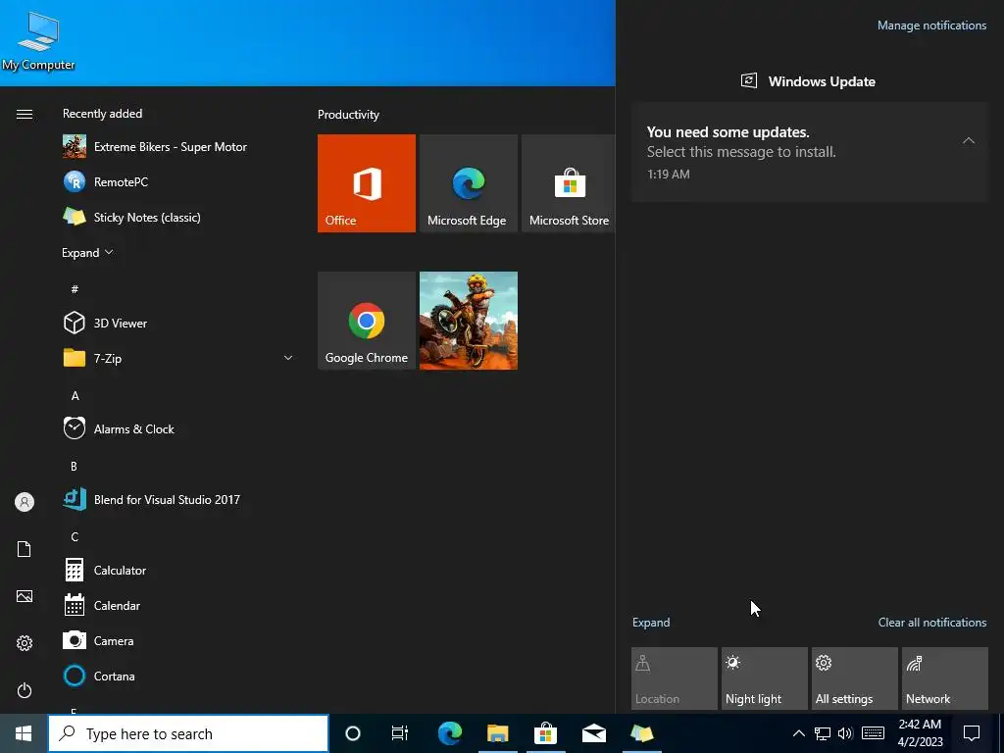Jump to the B letter group header

(x=74, y=466)
